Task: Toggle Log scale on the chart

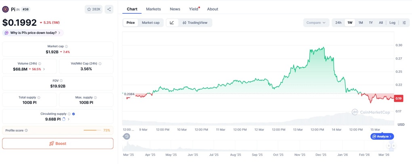Action: tap(392, 23)
